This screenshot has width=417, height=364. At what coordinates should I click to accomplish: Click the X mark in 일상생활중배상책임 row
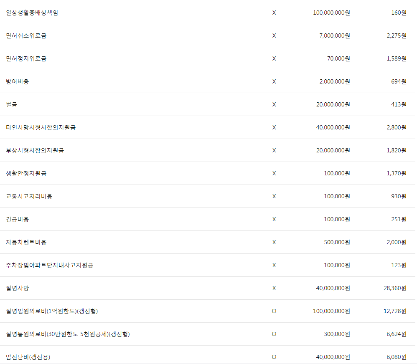click(x=274, y=13)
